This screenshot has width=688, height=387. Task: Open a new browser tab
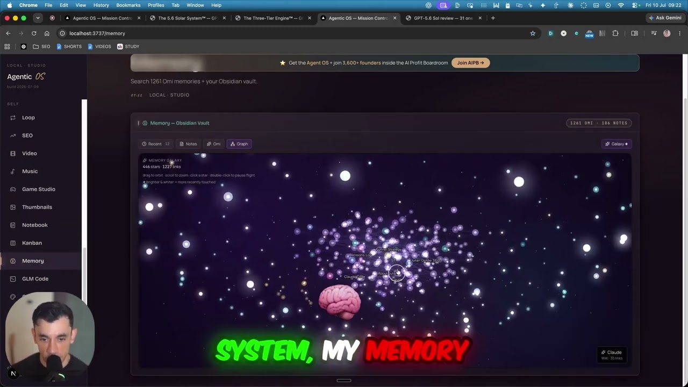tap(493, 18)
